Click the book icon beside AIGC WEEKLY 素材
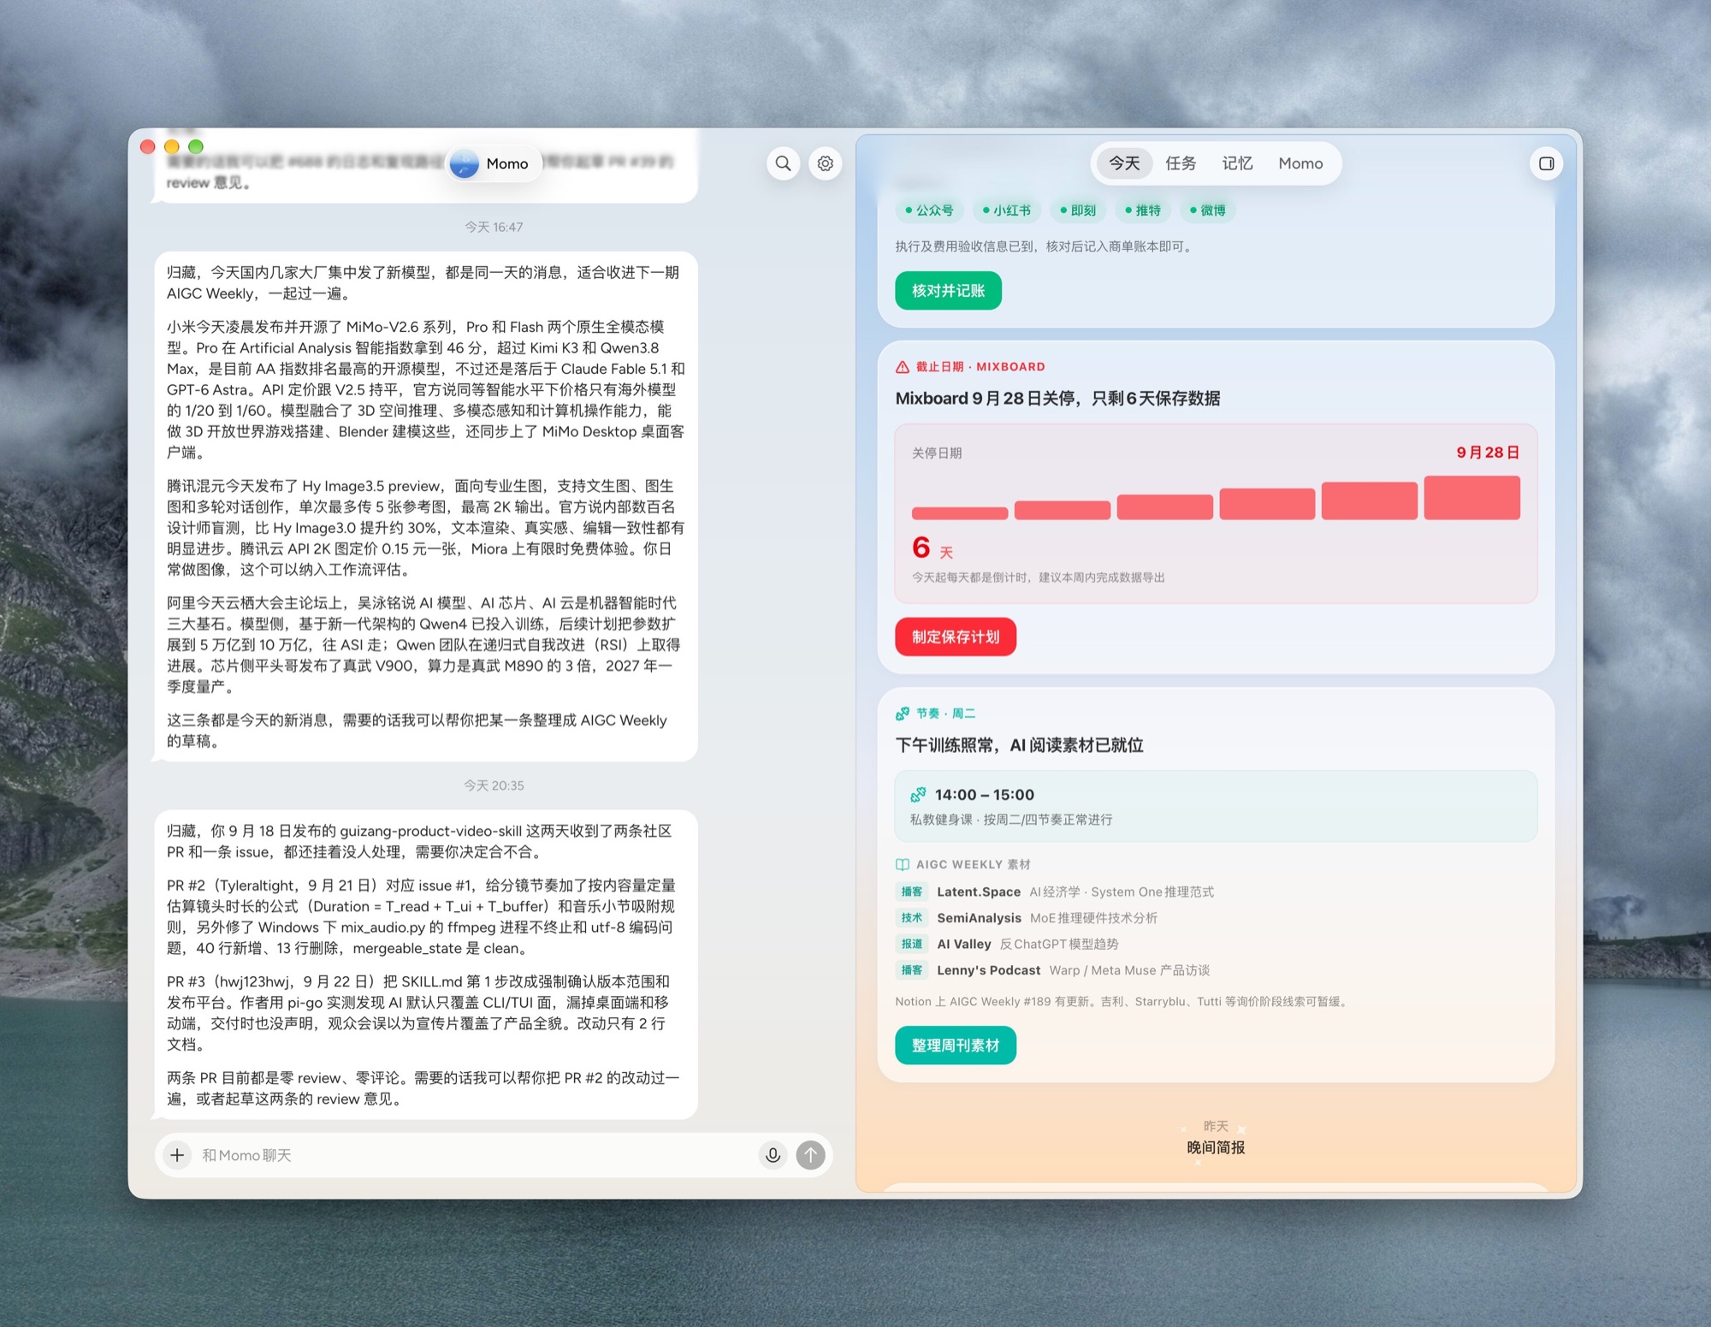This screenshot has width=1711, height=1327. tap(903, 865)
